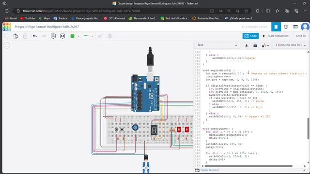This screenshot has width=310, height=174.
Task: Open the browser Favorites list icon
Action: 277,11
